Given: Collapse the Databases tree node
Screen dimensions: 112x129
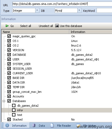Looking at the screenshot, I should [x=4, y=101].
